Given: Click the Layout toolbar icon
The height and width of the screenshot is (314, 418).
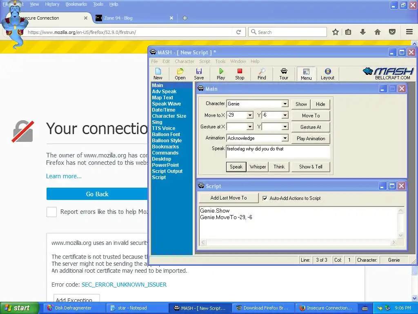Looking at the screenshot, I should coord(328,74).
